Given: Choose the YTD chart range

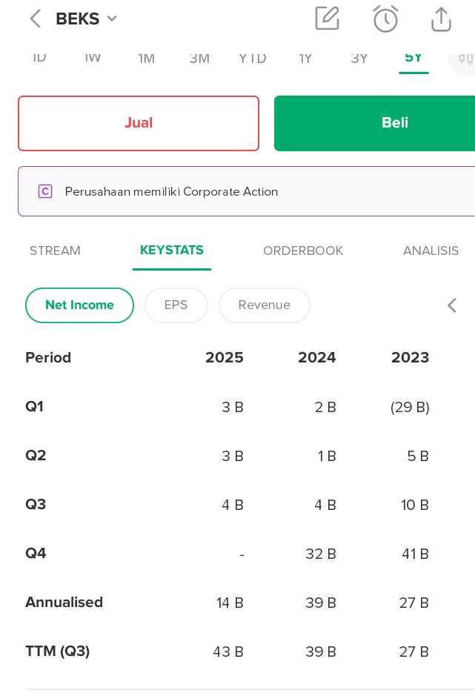Looking at the screenshot, I should click(252, 58).
